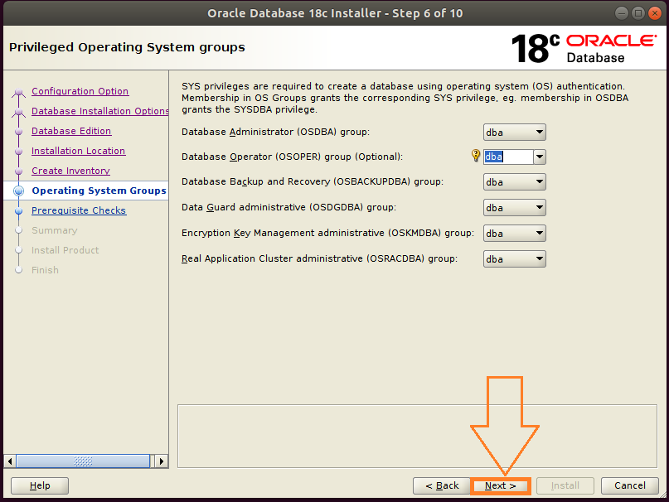Open the OSBACKUPDBA group dropdown
The width and height of the screenshot is (669, 502).
pos(514,182)
